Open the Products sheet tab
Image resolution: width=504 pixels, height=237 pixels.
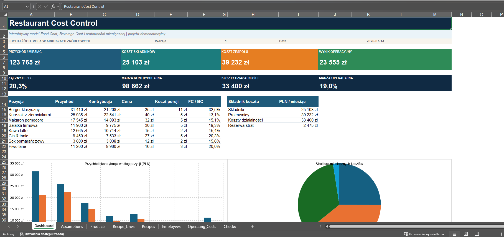pyautogui.click(x=98, y=226)
